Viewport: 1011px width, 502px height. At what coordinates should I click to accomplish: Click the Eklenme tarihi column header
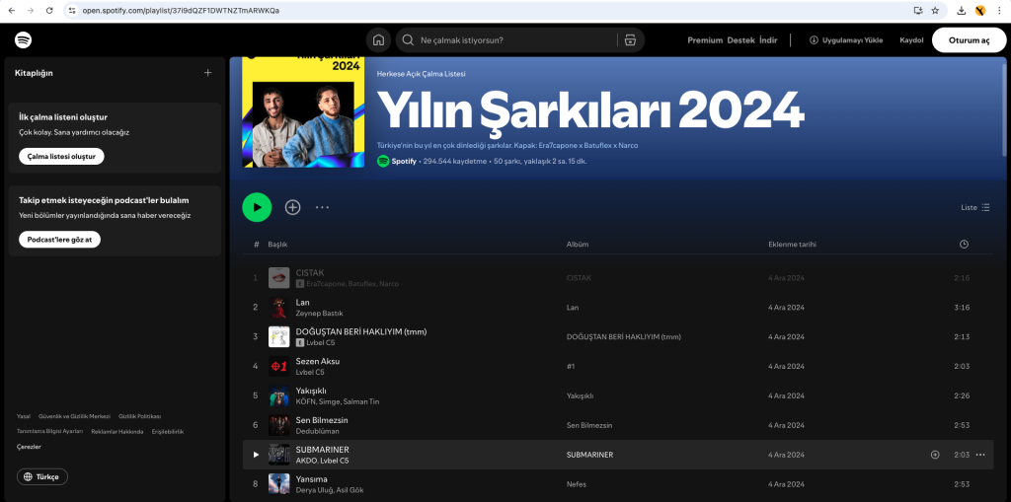793,245
